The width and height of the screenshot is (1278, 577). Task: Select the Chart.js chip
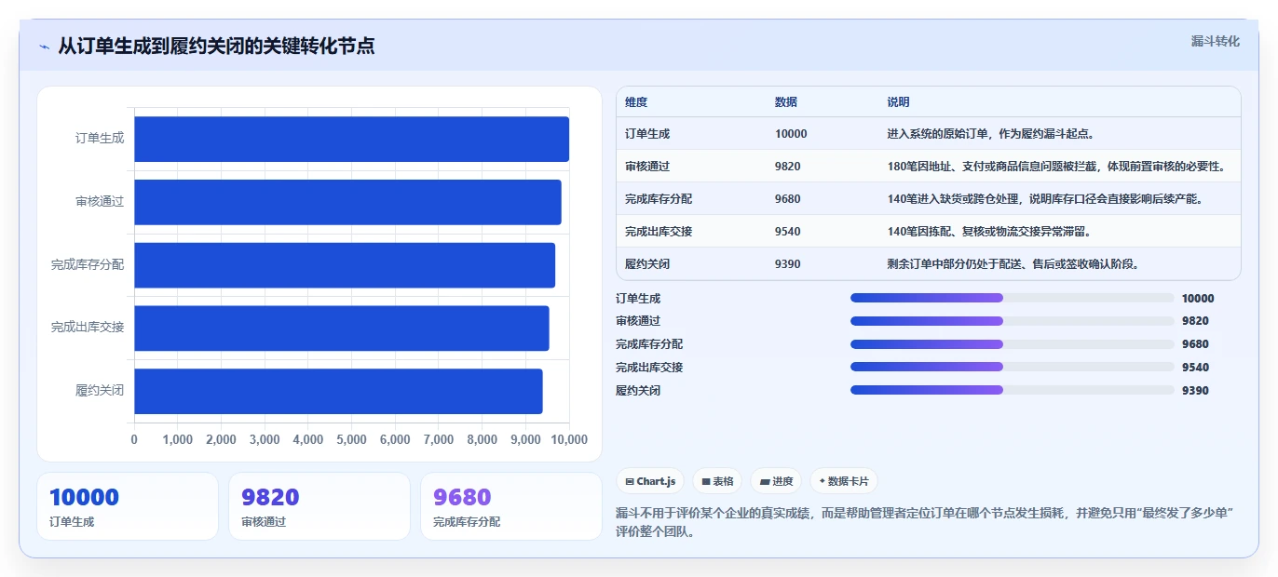[x=650, y=481]
